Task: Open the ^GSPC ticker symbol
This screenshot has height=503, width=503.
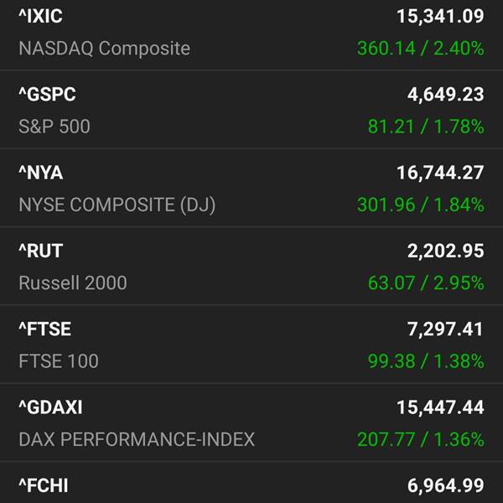Action: click(47, 94)
